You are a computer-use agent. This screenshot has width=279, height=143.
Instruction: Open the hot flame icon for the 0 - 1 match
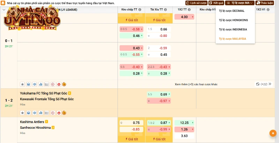(59, 84)
